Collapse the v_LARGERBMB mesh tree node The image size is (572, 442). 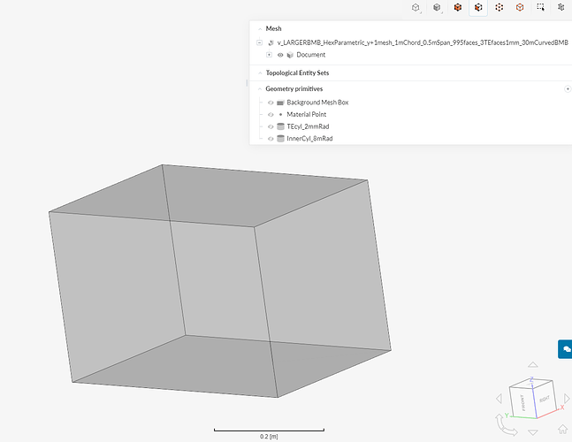pyautogui.click(x=259, y=42)
